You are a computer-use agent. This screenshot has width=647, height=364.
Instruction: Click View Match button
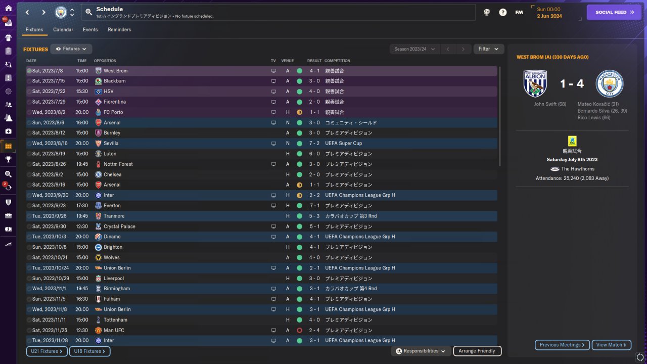tap(612, 345)
